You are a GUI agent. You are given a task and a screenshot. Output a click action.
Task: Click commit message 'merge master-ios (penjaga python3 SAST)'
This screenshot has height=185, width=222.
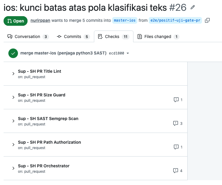(x=63, y=53)
